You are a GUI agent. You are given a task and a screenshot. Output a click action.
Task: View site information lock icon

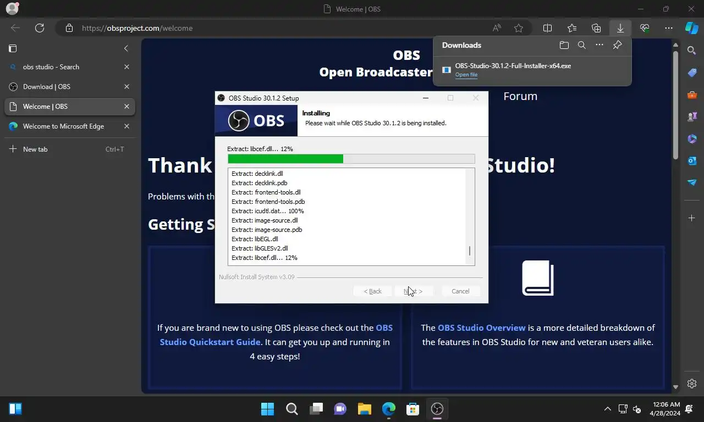pyautogui.click(x=69, y=28)
